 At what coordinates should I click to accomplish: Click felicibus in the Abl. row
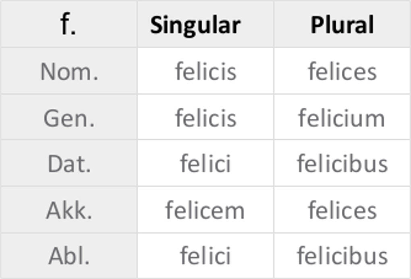[x=342, y=256]
